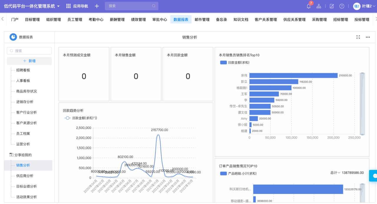Click the plus icon beside 应用导航
The width and height of the screenshot is (377, 204).
97,6
